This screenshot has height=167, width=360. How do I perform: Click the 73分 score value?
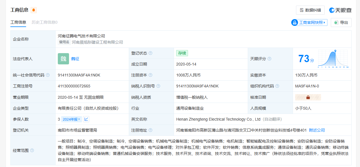click(x=306, y=59)
